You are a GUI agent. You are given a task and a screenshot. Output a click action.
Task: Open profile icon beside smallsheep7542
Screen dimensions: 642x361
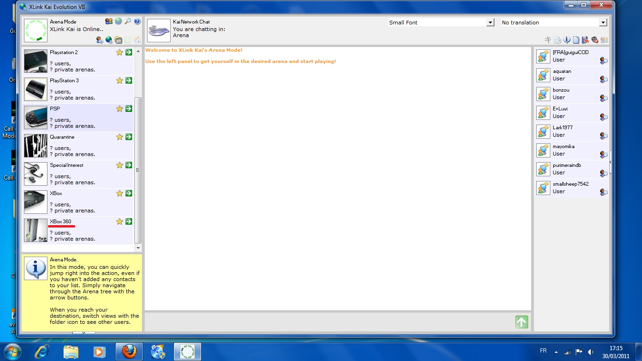tap(603, 192)
